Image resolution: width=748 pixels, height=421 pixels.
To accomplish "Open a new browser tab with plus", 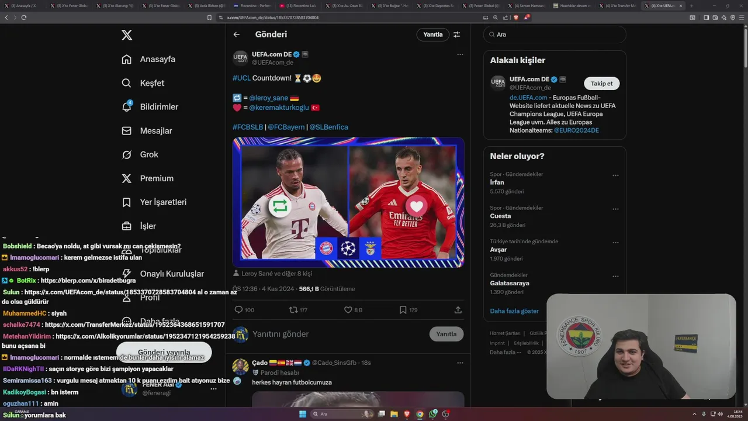I will [692, 5].
